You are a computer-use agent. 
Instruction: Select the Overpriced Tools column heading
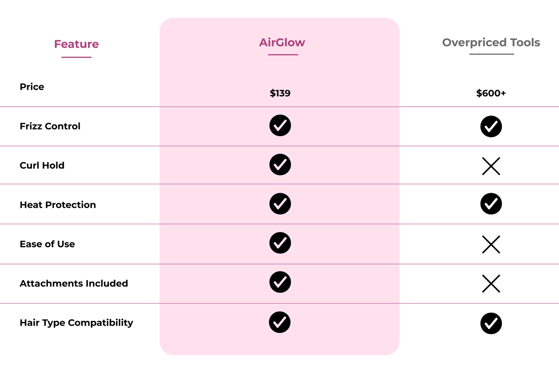click(491, 43)
